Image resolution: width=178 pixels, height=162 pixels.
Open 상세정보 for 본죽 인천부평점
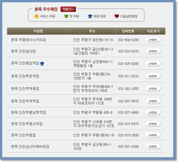coord(153,135)
